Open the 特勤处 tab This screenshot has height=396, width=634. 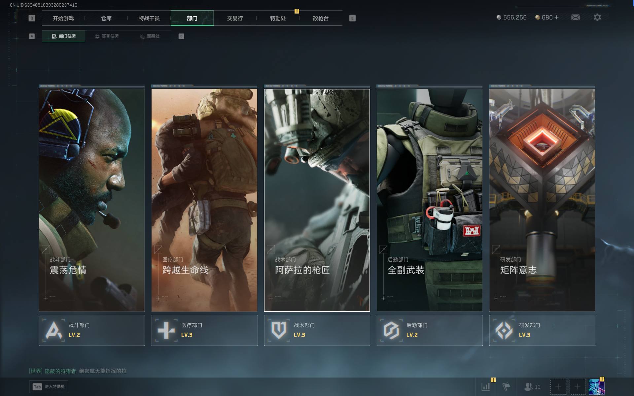pyautogui.click(x=278, y=18)
